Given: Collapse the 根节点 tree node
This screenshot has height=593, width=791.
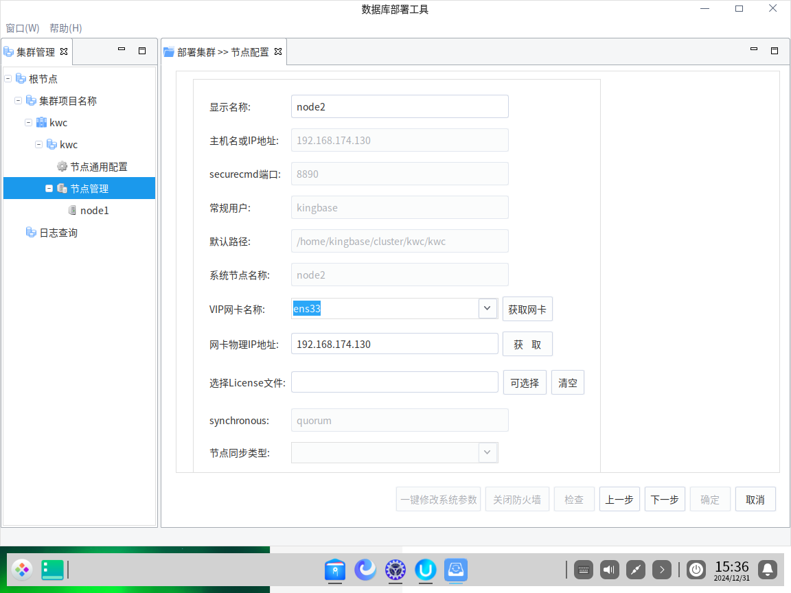Looking at the screenshot, I should pos(8,79).
